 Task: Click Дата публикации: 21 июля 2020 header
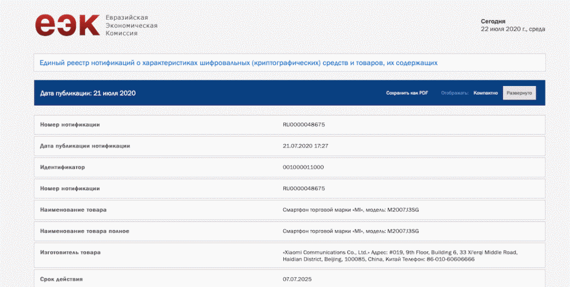click(88, 93)
